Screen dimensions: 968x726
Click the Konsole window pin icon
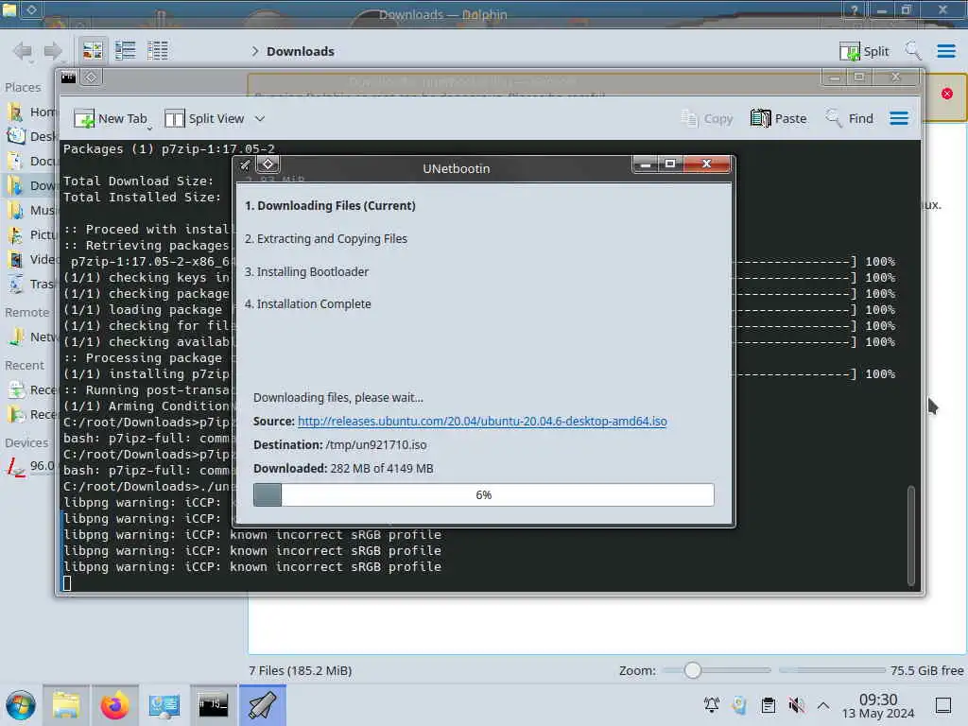91,78
